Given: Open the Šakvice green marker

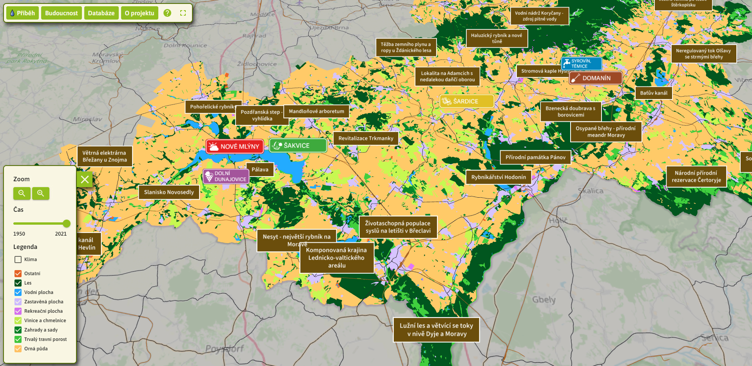Looking at the screenshot, I should click(298, 146).
